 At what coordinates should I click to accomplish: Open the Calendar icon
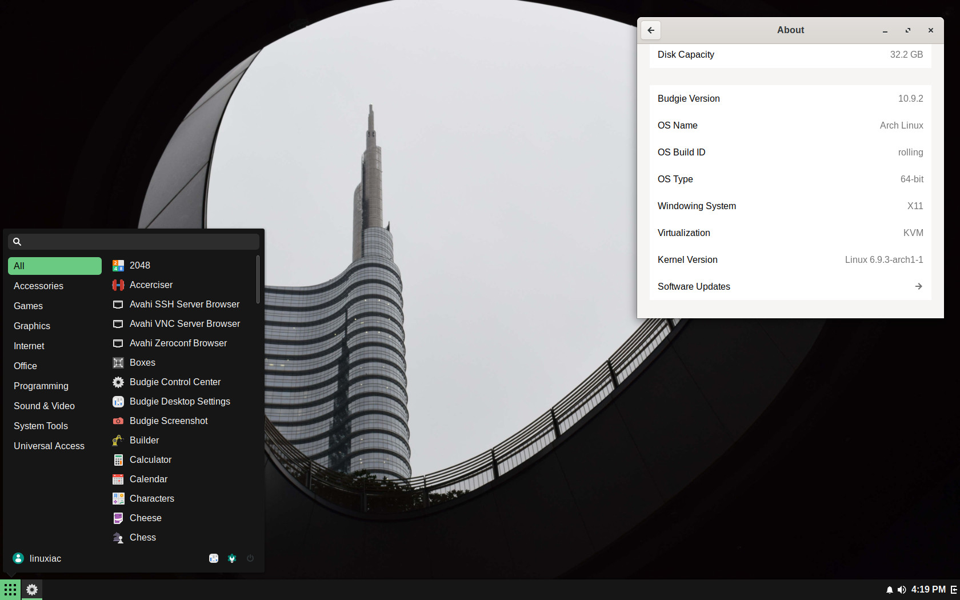[x=118, y=479]
